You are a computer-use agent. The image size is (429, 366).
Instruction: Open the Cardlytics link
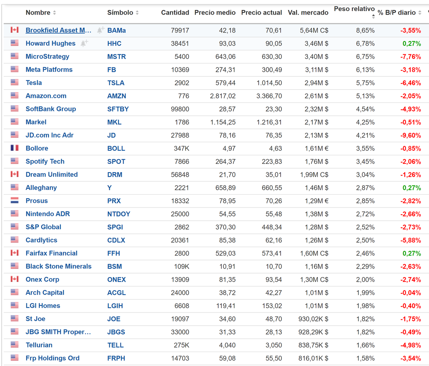tap(41, 240)
